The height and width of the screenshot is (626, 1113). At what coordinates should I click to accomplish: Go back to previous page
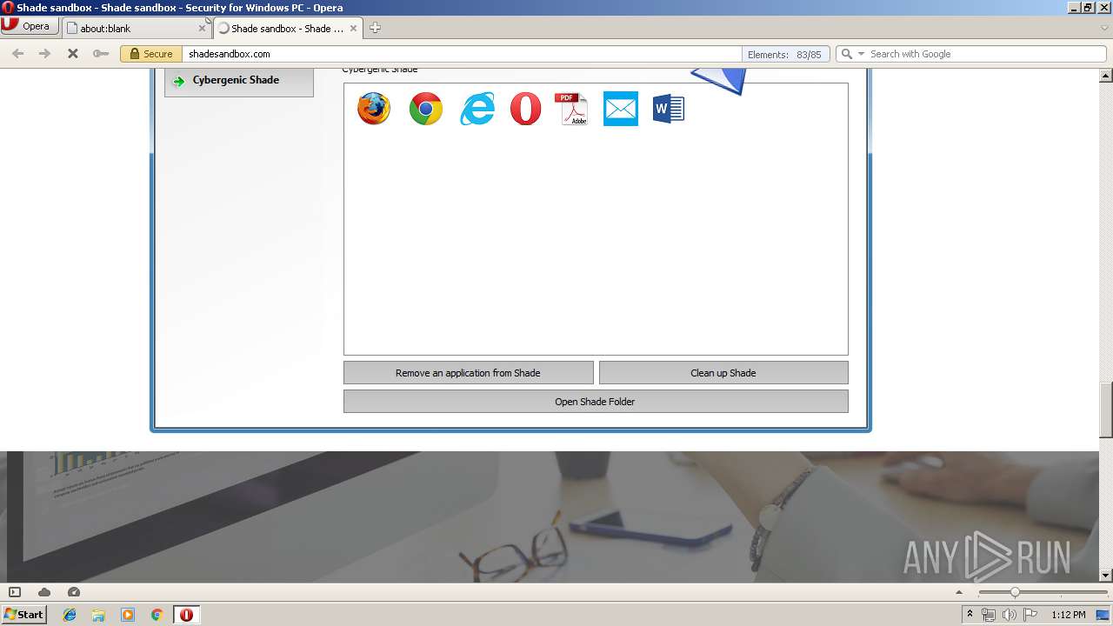click(x=17, y=54)
